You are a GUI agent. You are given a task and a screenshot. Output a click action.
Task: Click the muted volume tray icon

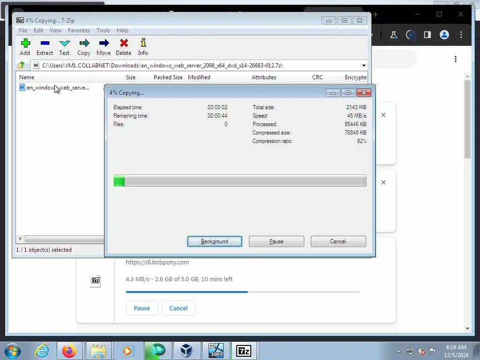click(421, 351)
